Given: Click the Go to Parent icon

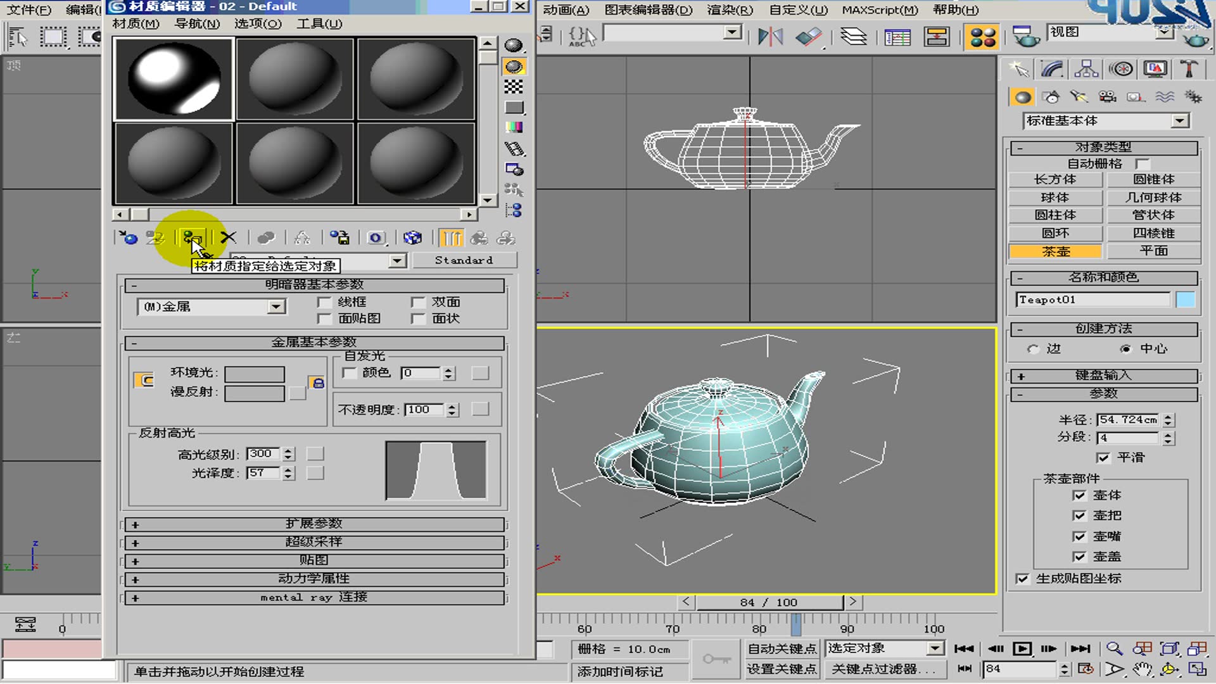Looking at the screenshot, I should 479,237.
